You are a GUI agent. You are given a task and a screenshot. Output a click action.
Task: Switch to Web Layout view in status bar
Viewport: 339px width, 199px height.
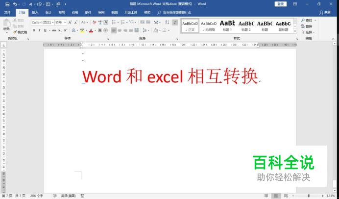286,196
